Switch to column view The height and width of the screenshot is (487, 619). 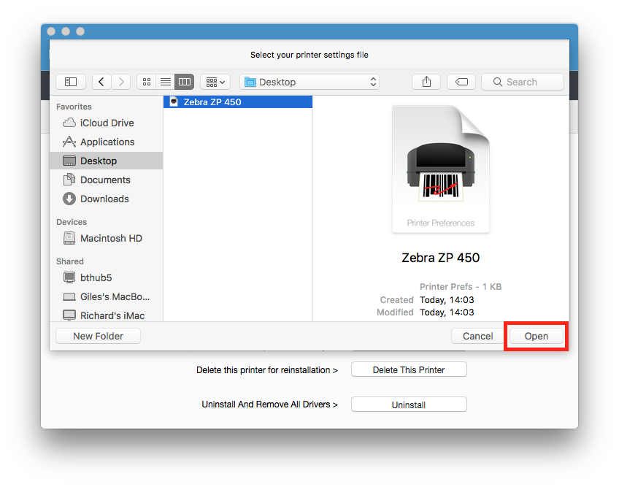click(x=185, y=82)
